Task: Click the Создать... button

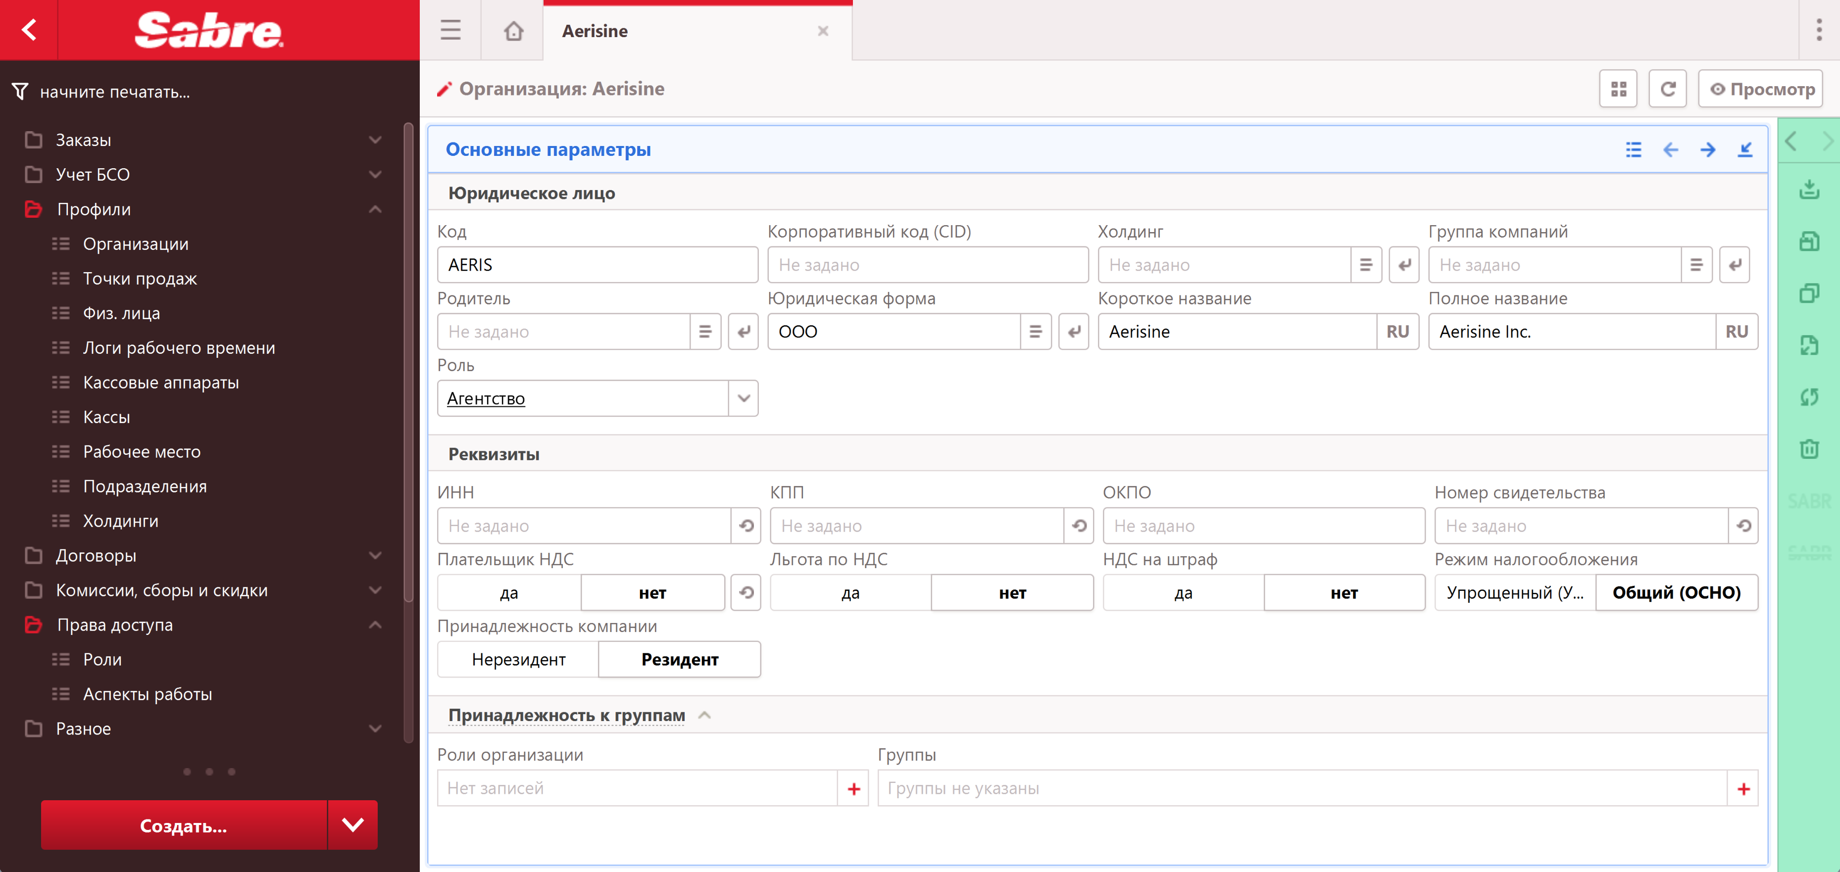Action: click(184, 825)
